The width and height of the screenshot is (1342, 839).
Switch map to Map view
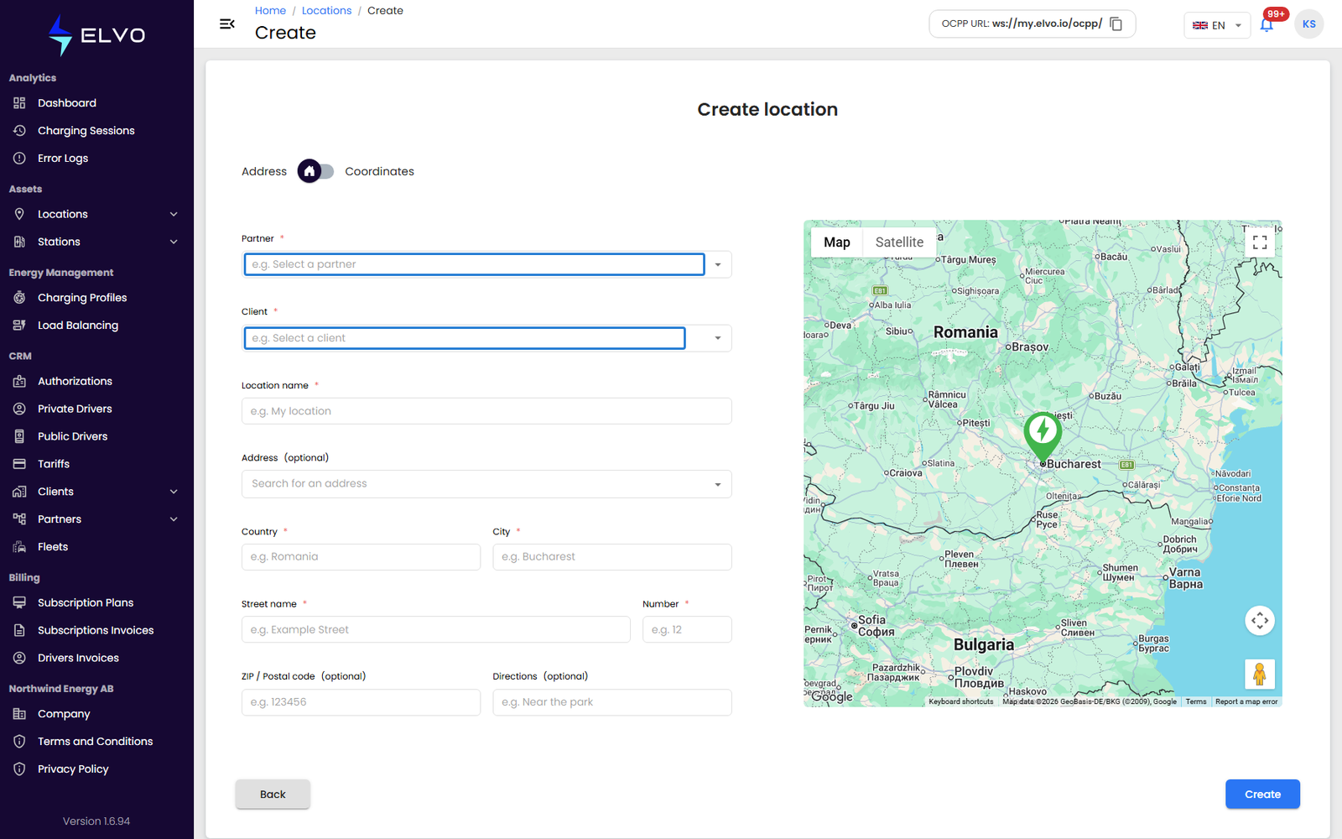(837, 242)
